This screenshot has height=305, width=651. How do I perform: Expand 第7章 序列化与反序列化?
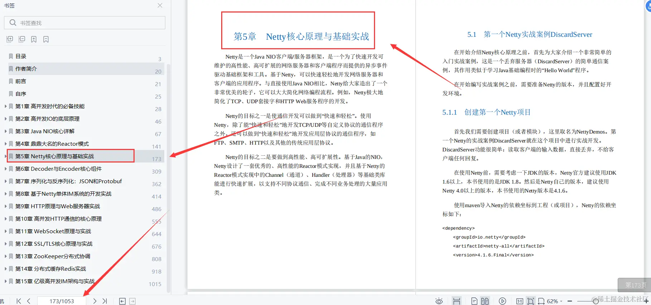(5, 181)
